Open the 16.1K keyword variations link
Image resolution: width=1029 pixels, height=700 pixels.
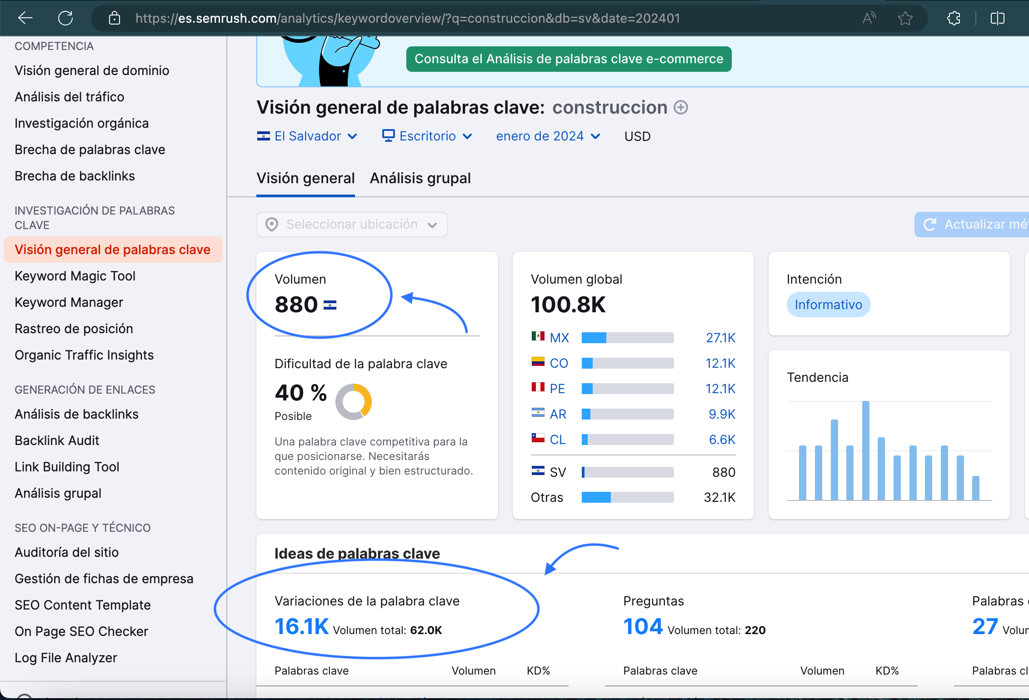point(301,626)
